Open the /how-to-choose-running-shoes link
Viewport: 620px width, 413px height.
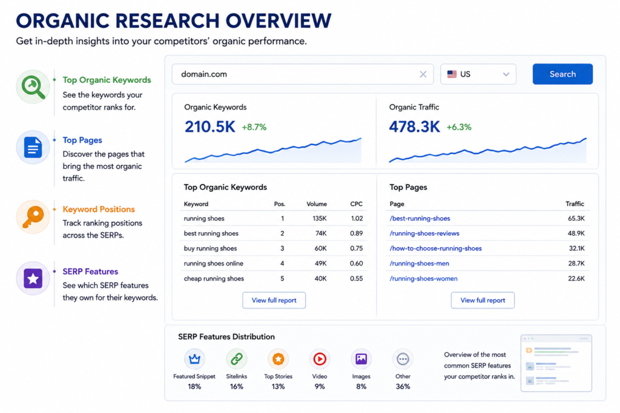point(435,249)
